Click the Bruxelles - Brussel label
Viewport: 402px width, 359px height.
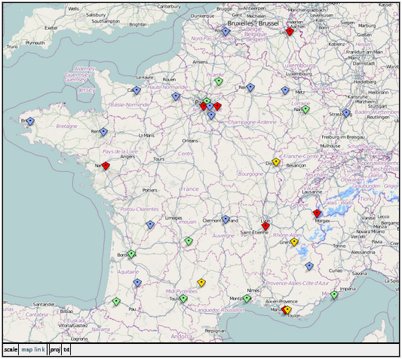253,23
